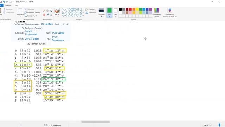This screenshot has height=127, width=225.
Task: Open the blue File menu tab
Action: (1, 5)
